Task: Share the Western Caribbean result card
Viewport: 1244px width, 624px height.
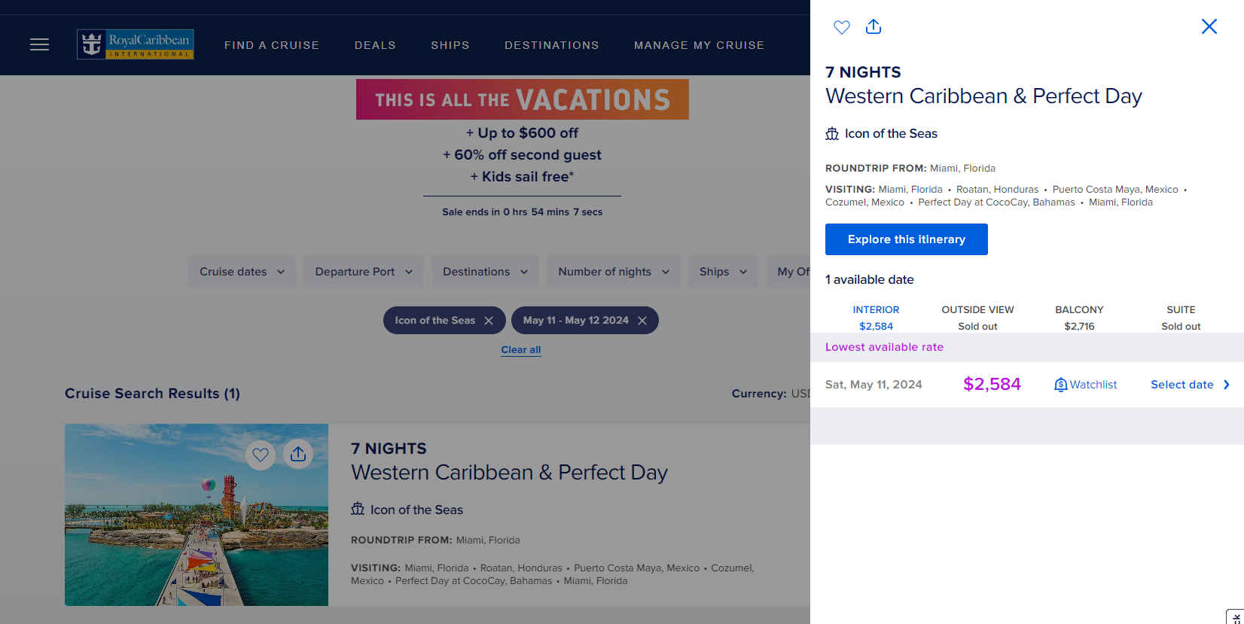Action: [298, 455]
